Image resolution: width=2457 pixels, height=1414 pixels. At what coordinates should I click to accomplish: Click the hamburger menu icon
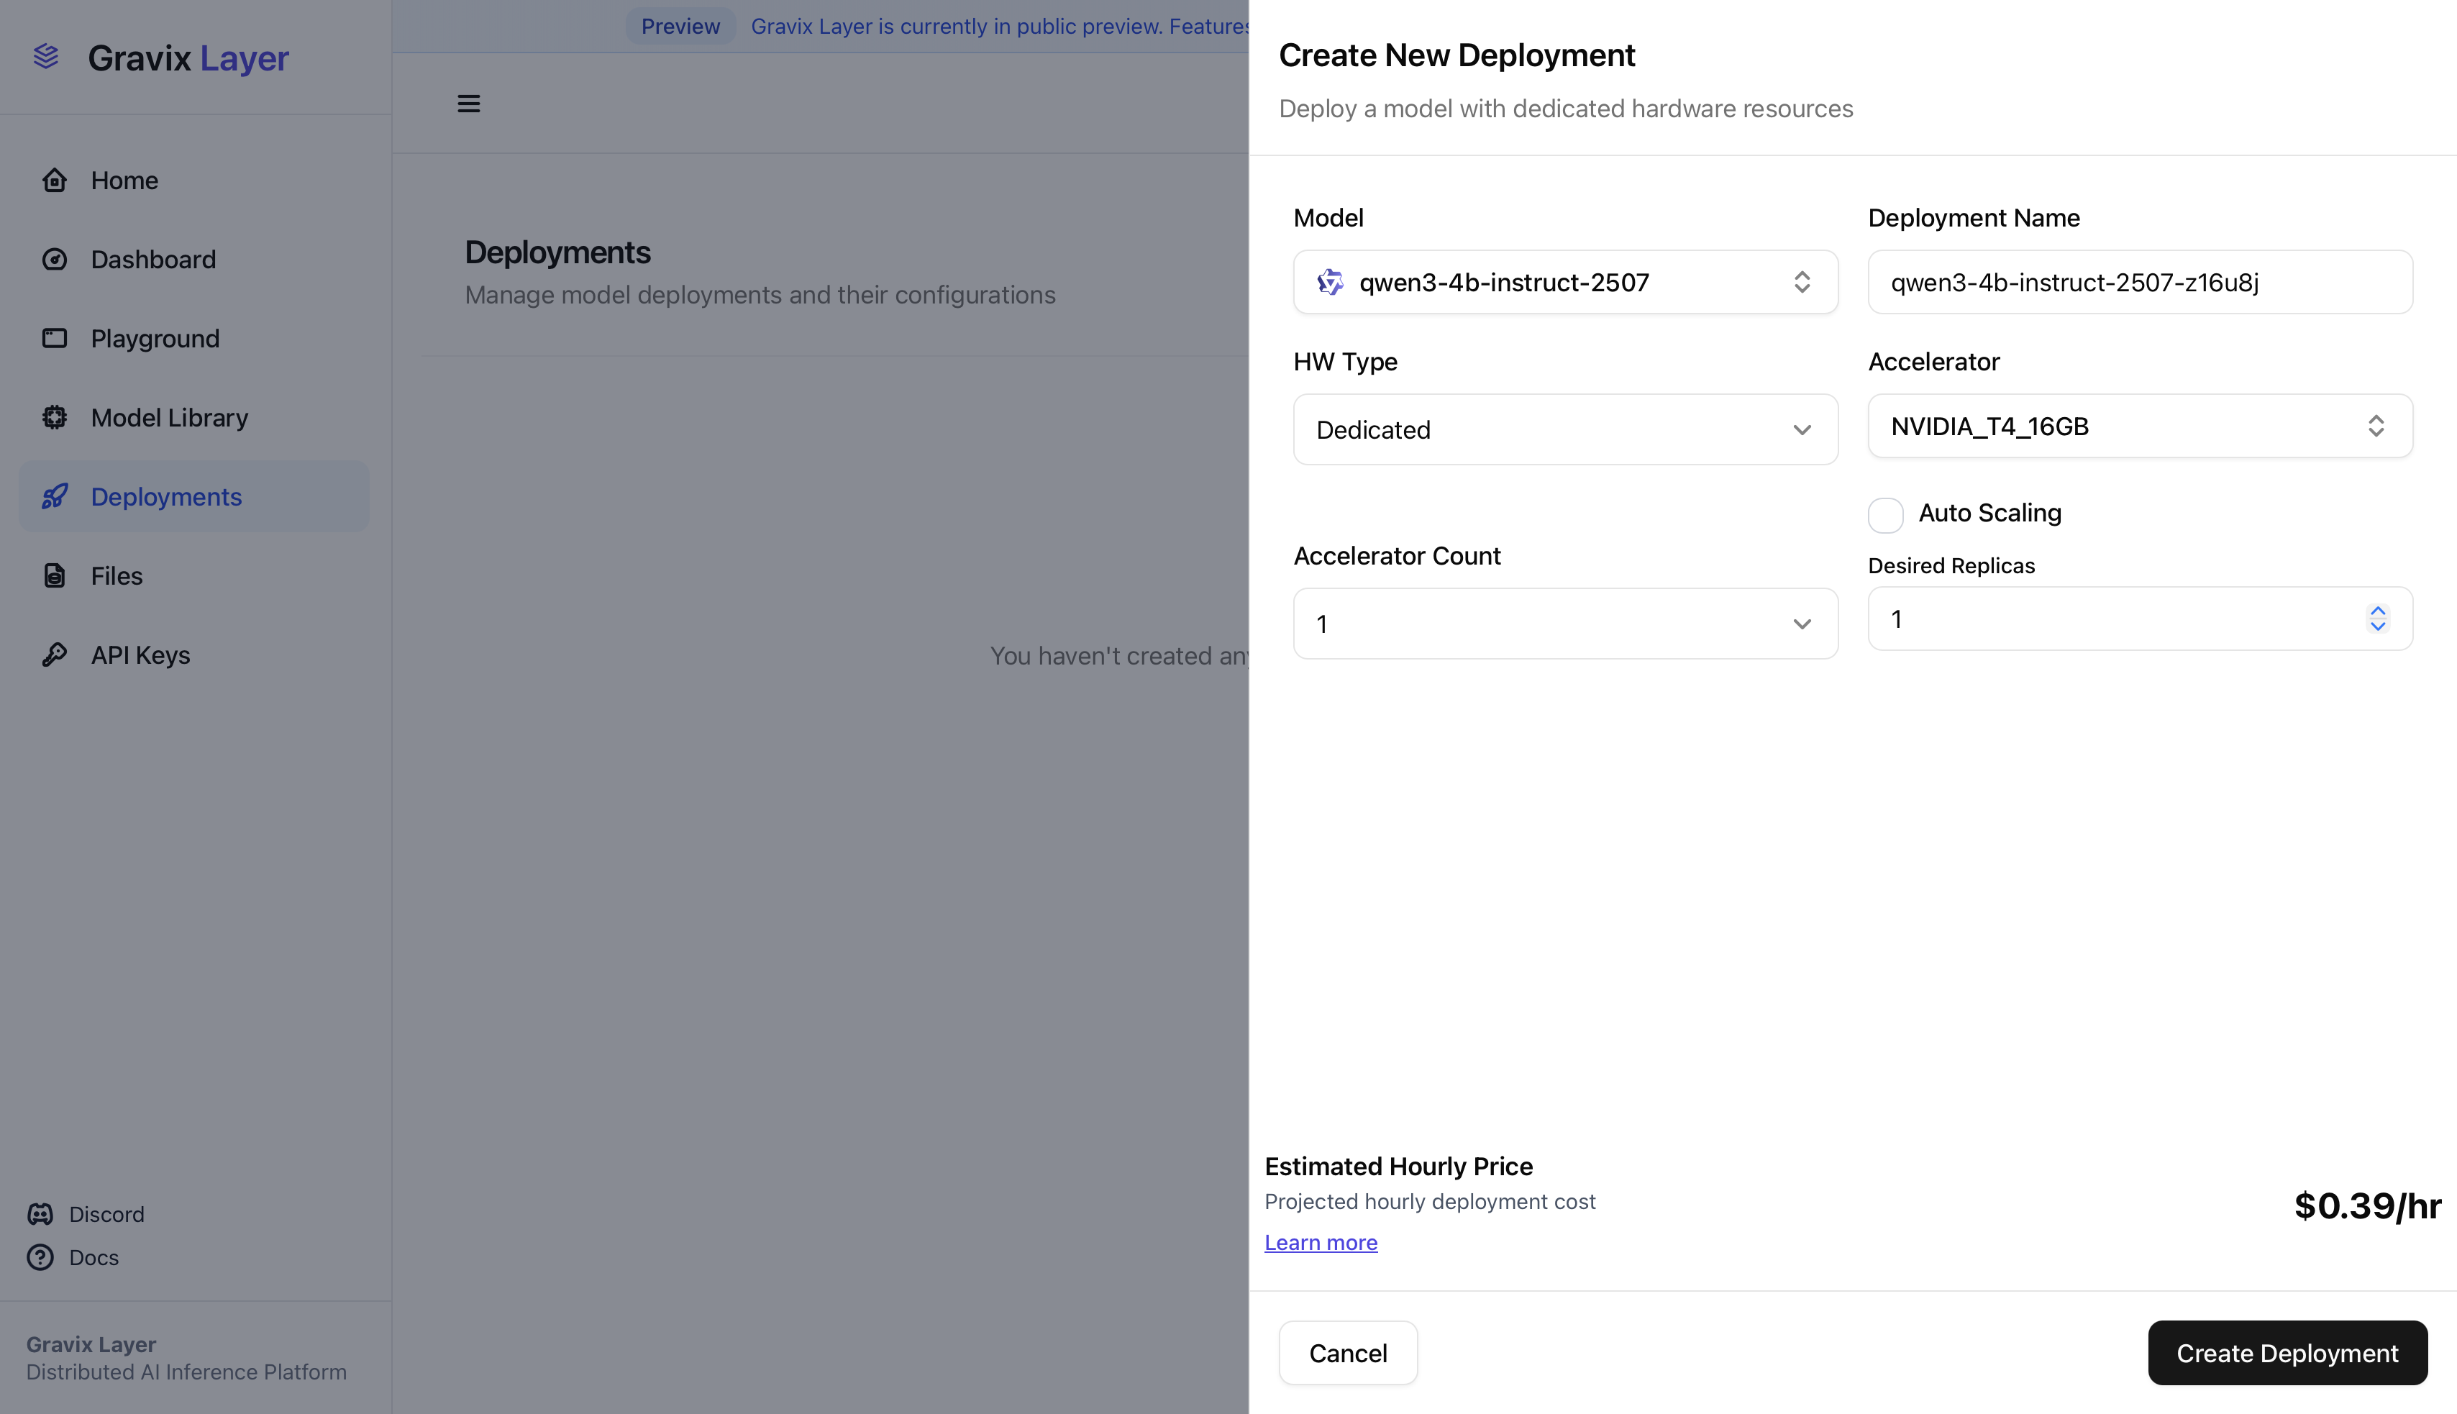coord(468,103)
